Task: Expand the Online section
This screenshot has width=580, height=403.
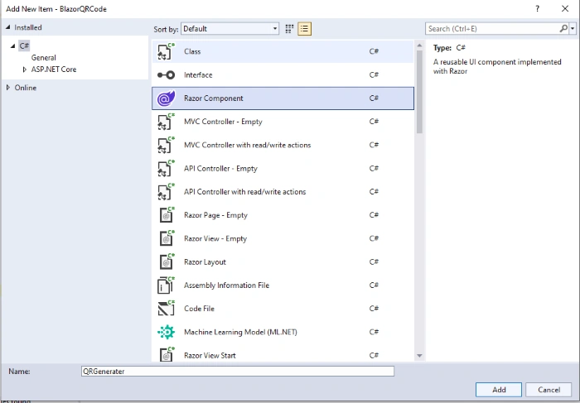Action: point(8,88)
